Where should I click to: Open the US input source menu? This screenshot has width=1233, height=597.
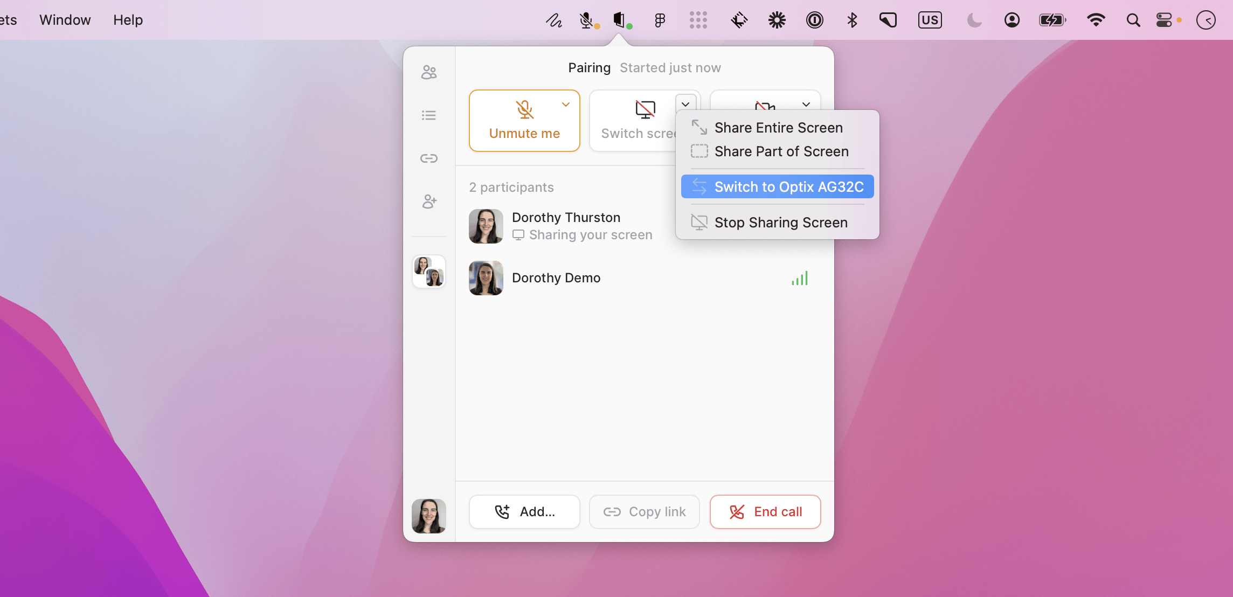pyautogui.click(x=930, y=20)
